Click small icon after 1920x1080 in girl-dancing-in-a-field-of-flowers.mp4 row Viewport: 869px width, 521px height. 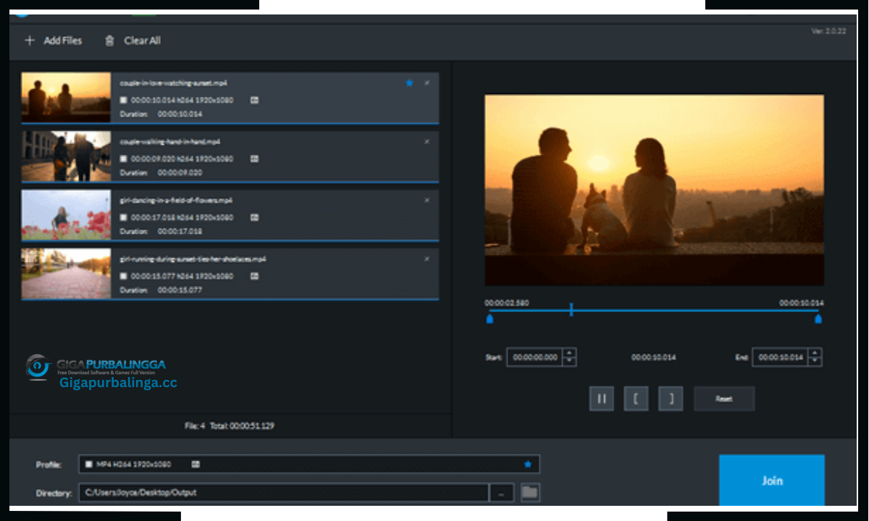(x=255, y=217)
